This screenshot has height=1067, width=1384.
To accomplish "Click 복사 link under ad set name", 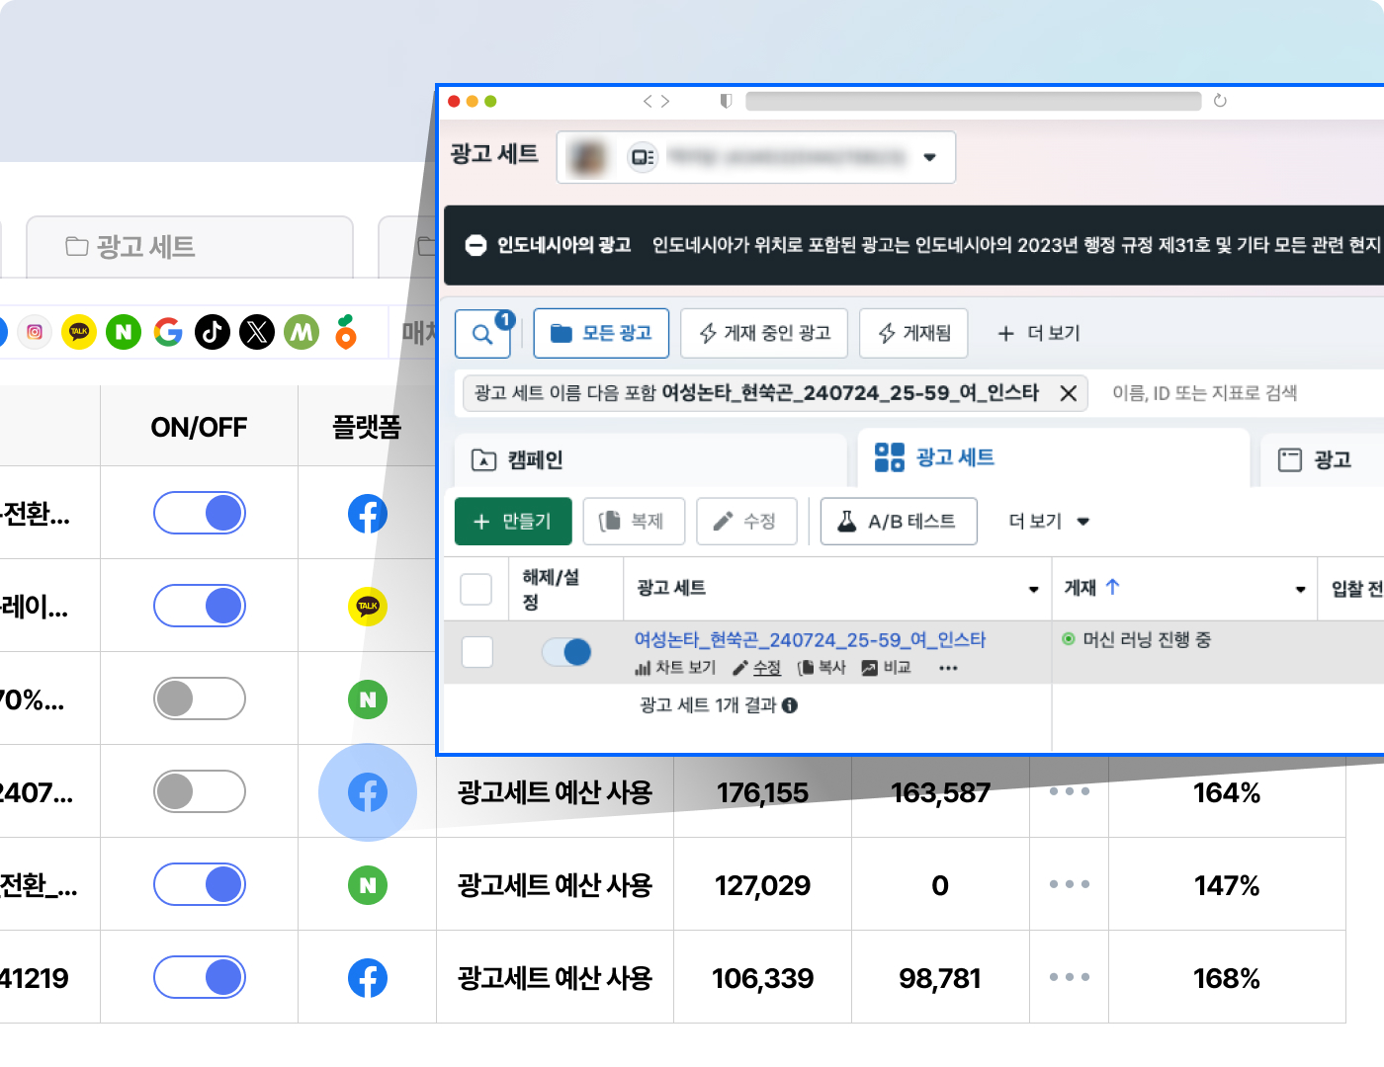I will [822, 668].
